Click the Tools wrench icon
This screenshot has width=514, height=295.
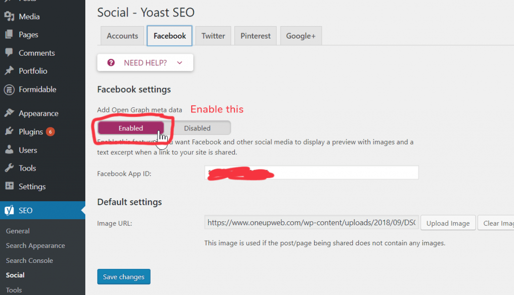(x=9, y=168)
